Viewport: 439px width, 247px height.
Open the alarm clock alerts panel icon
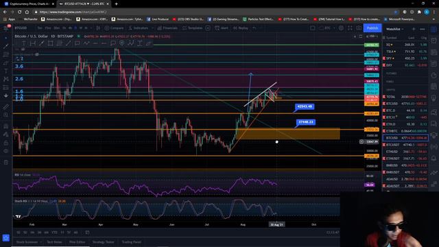(x=434, y=40)
